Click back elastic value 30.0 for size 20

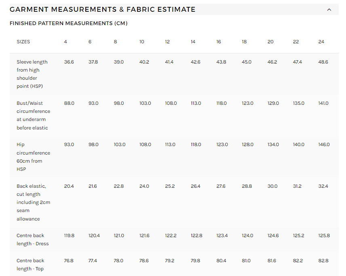[x=272, y=186]
